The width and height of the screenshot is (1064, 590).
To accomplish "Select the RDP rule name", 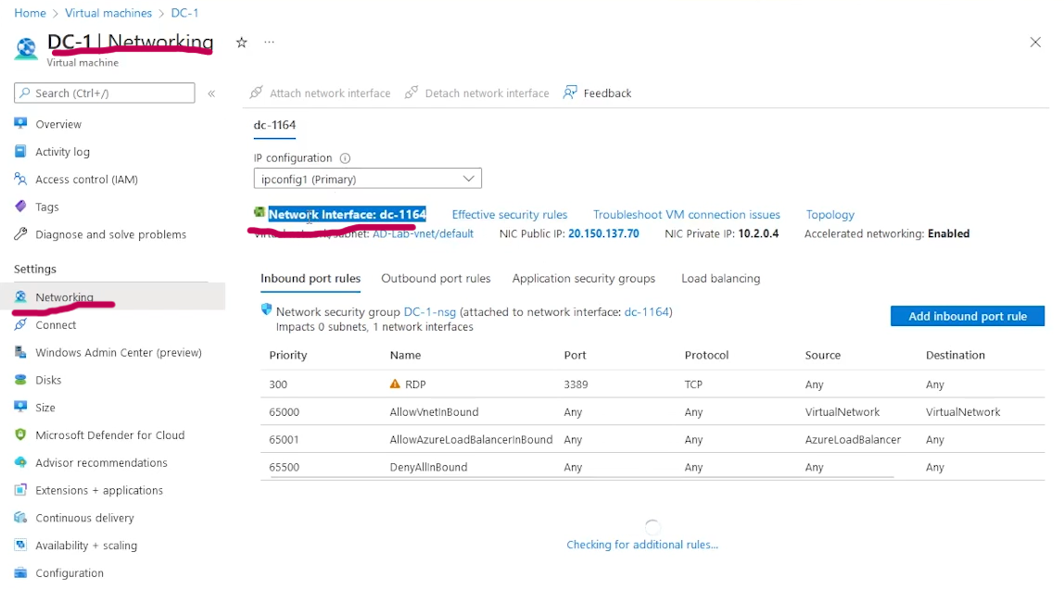I will pyautogui.click(x=415, y=383).
